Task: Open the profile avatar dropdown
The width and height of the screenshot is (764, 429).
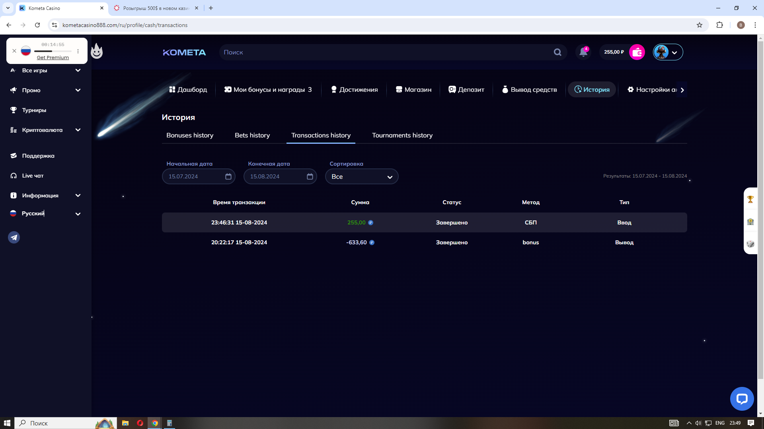Action: pyautogui.click(x=668, y=52)
